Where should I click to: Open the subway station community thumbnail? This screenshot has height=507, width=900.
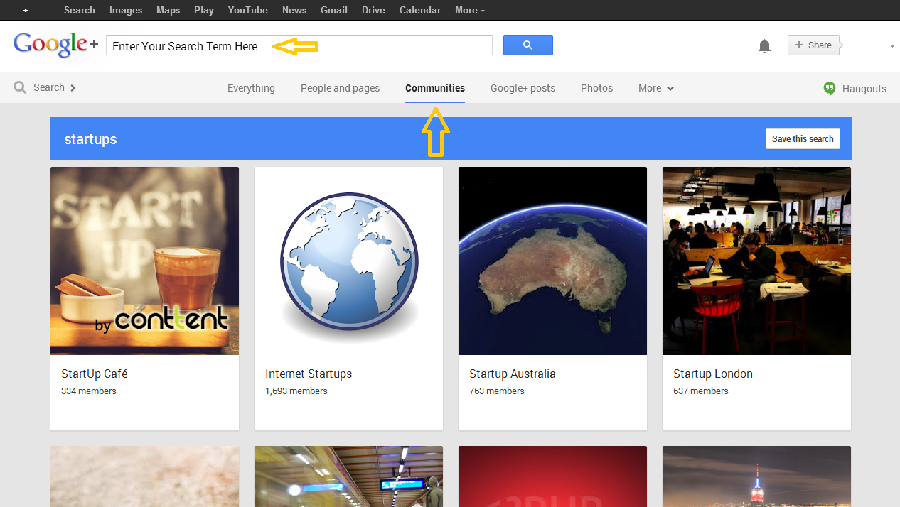click(x=348, y=476)
